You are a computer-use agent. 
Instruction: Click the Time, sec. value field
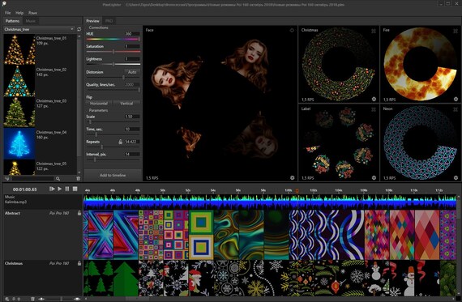(x=131, y=129)
